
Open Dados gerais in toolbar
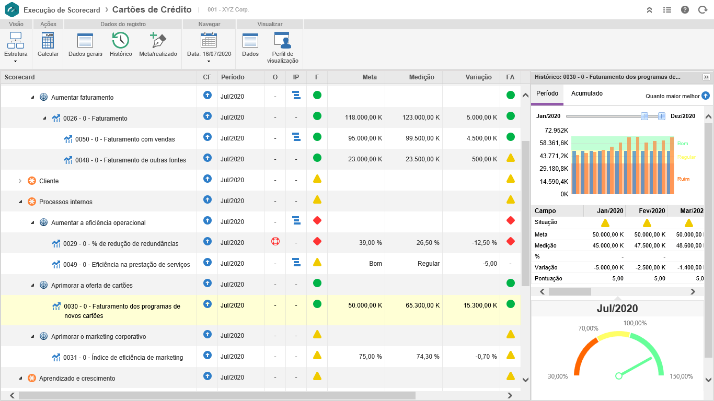85,41
